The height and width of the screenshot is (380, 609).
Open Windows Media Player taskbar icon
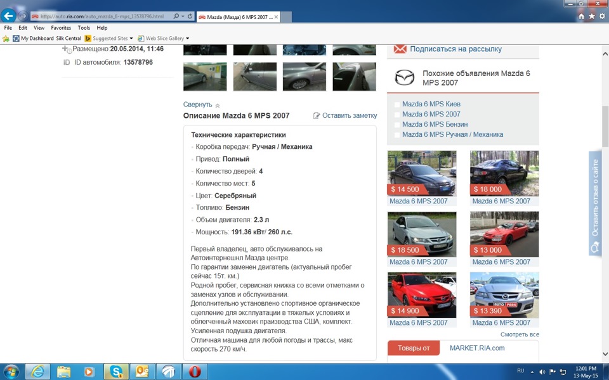(89, 372)
